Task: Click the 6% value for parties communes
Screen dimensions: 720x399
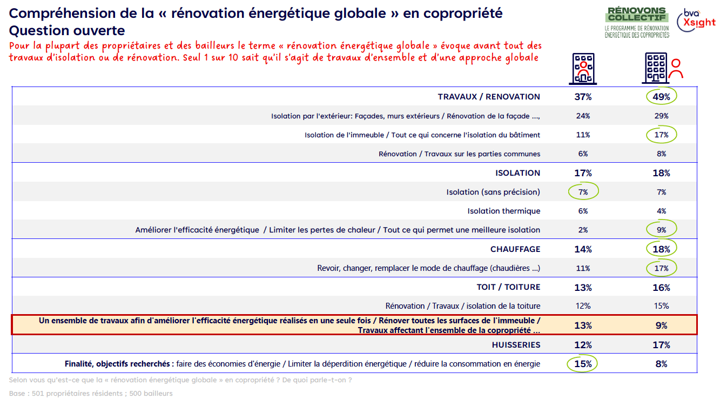Action: [583, 154]
